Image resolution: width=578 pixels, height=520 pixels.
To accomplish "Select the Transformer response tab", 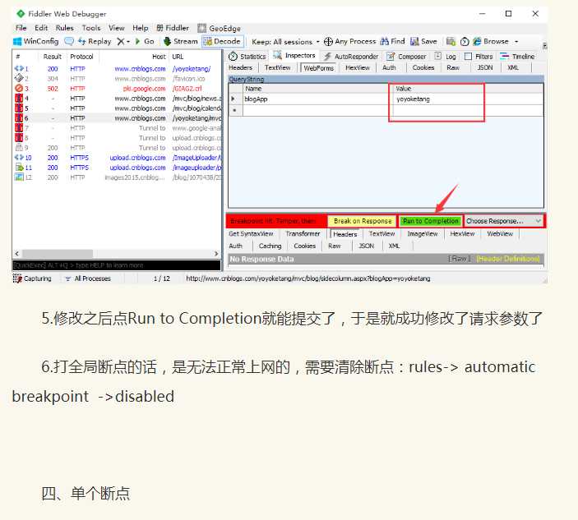I will point(303,234).
